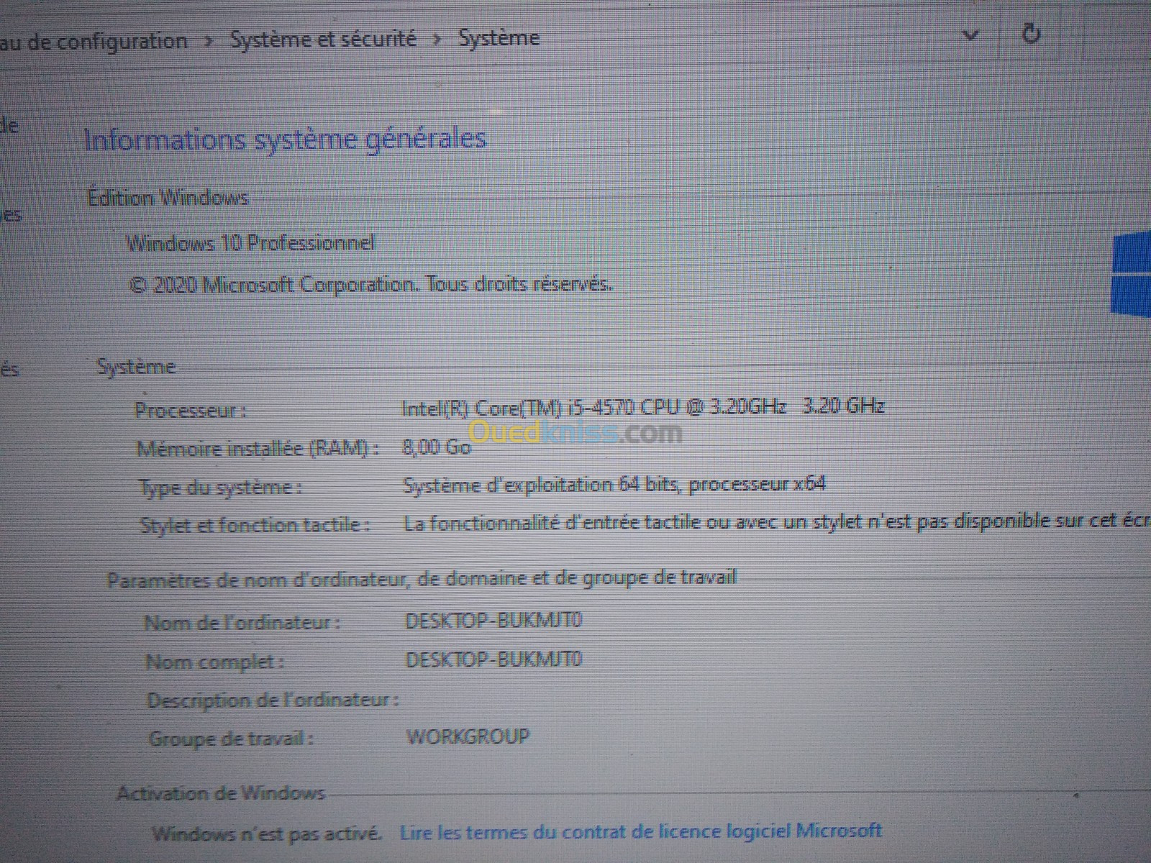Image resolution: width=1151 pixels, height=863 pixels.
Task: Click the Activation de Windows section header
Action: 221,793
